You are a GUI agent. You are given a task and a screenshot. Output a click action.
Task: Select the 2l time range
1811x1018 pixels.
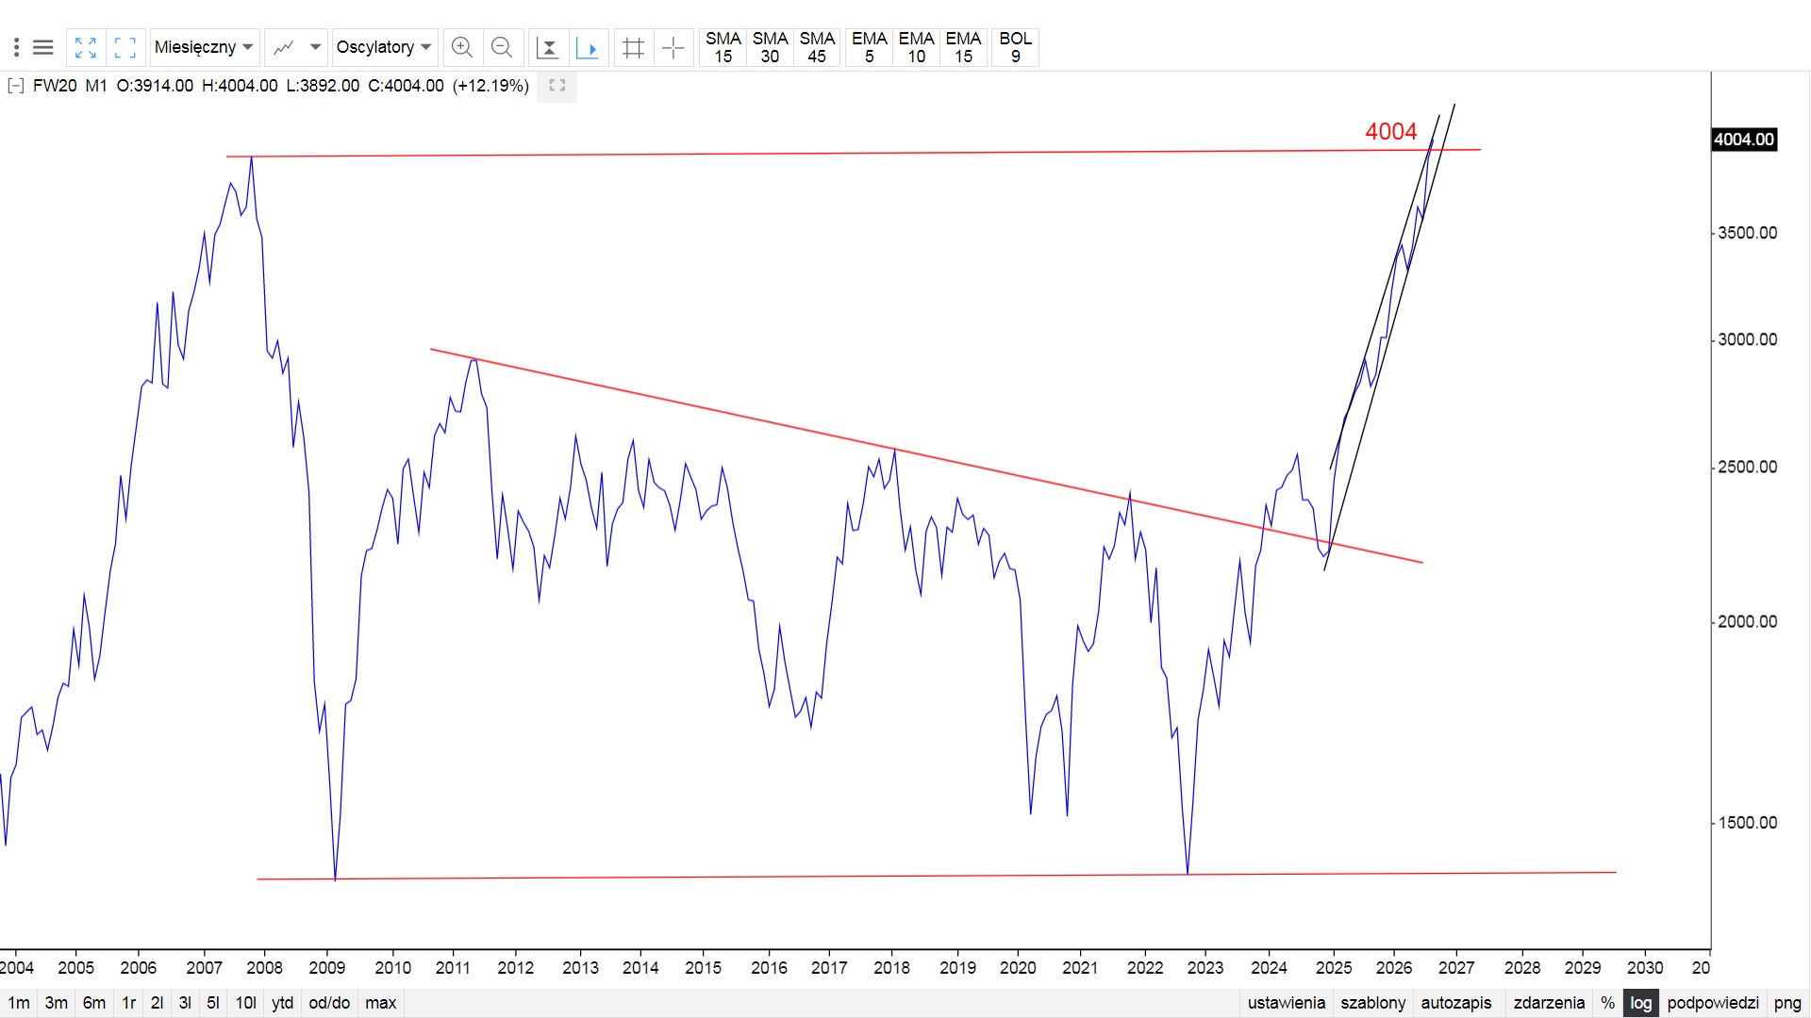coord(158,1003)
